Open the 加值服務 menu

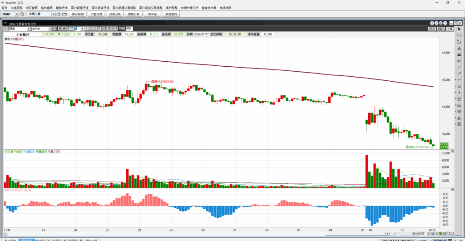coord(17,8)
